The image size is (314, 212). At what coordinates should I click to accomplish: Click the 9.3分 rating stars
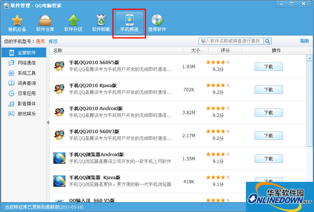218,62
